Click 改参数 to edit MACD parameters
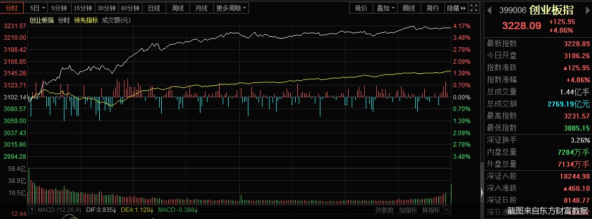This screenshot has width=592, height=219. pos(384,210)
